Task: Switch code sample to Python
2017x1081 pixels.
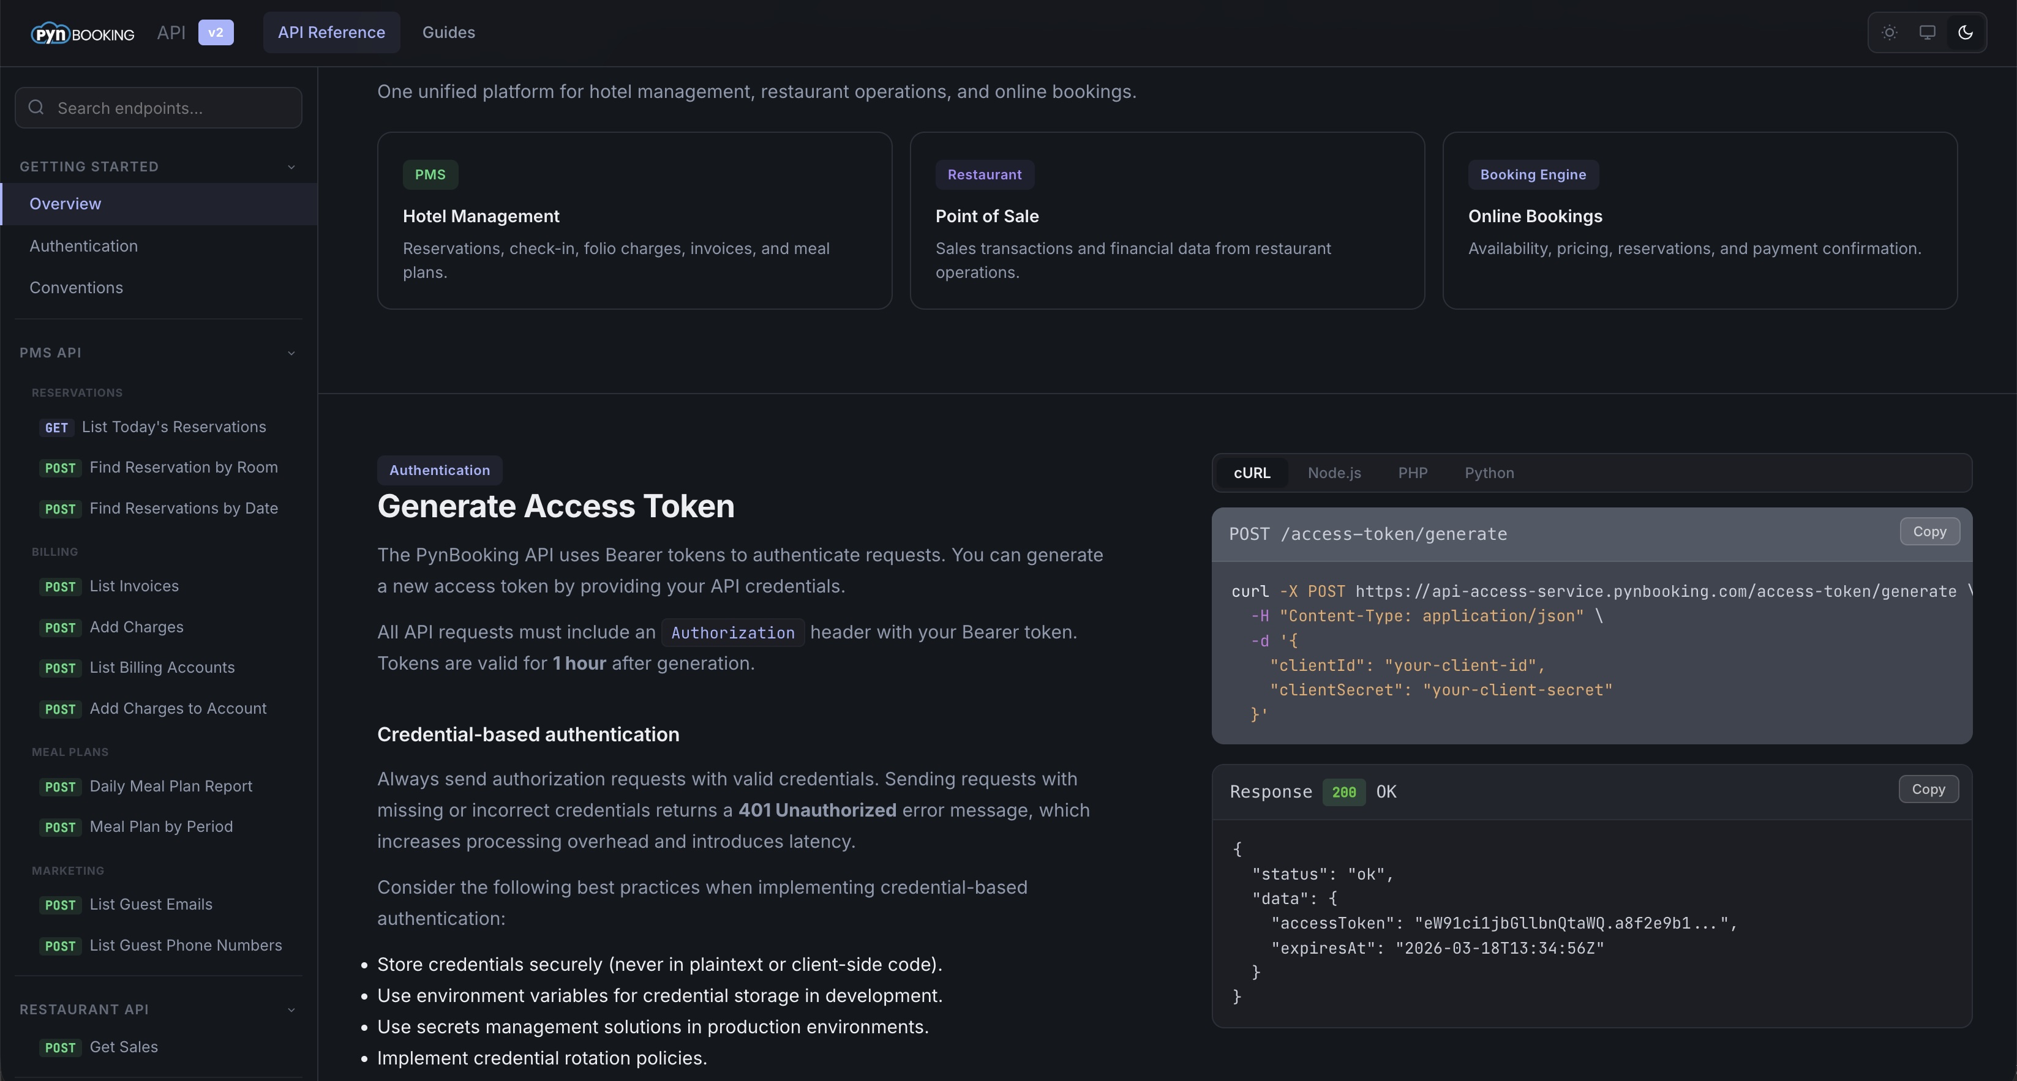Action: (1489, 473)
